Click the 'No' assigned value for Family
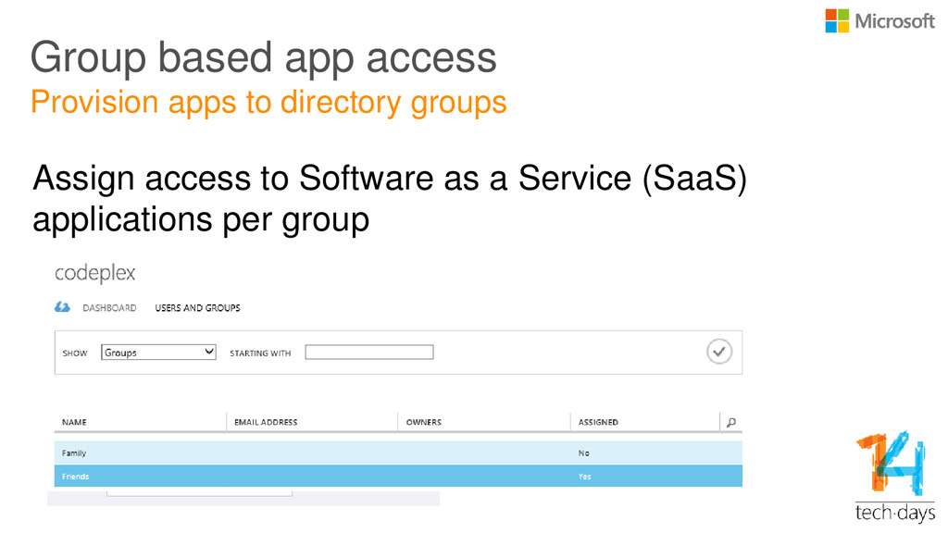 coord(583,453)
